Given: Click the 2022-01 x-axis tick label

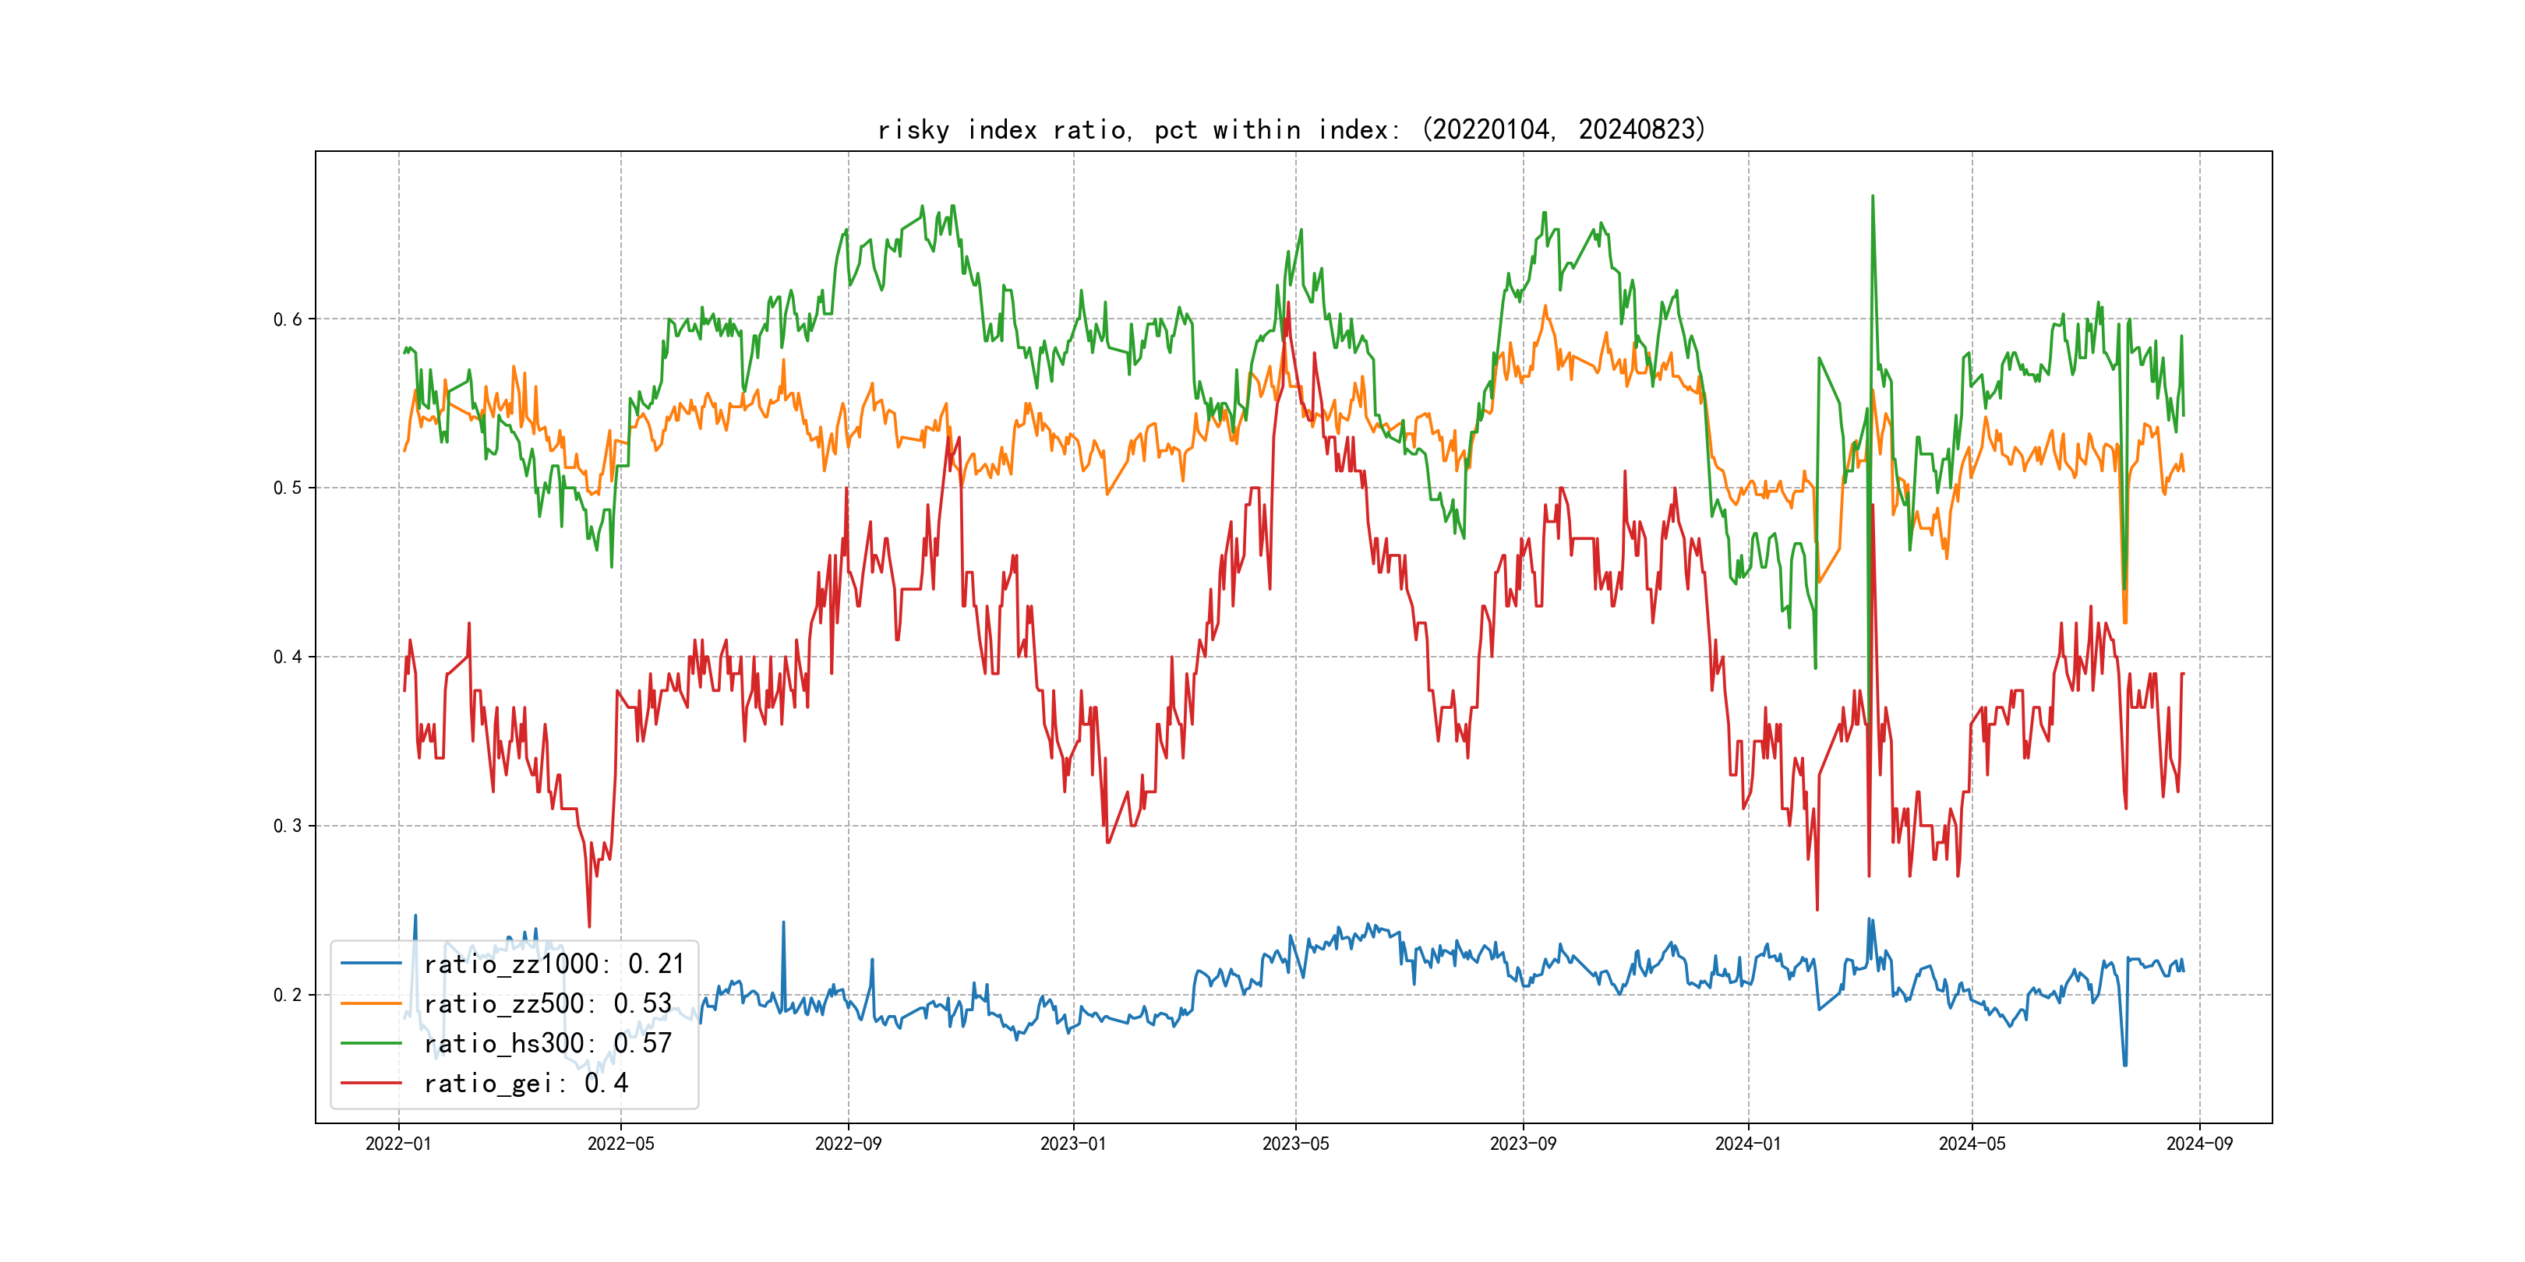Looking at the screenshot, I should (398, 1144).
